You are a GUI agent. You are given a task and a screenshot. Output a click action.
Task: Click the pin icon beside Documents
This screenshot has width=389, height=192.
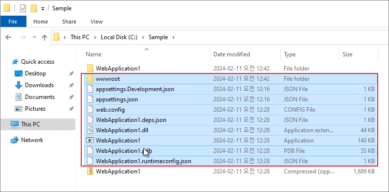71,97
